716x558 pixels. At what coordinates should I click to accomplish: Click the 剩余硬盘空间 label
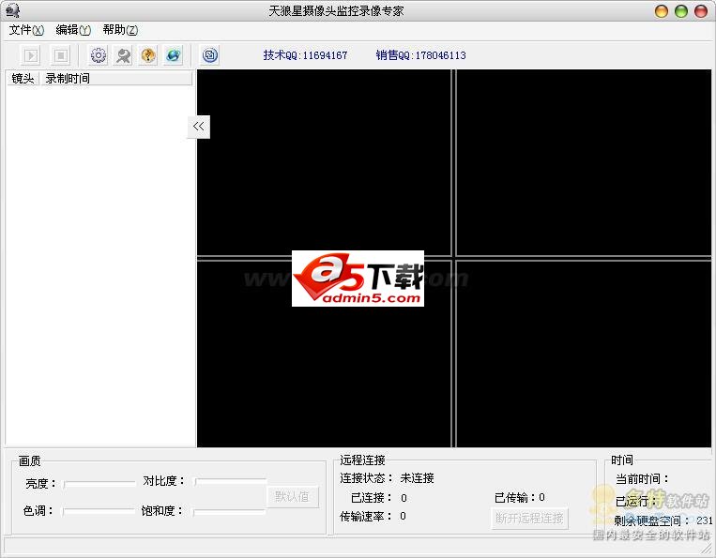point(651,520)
